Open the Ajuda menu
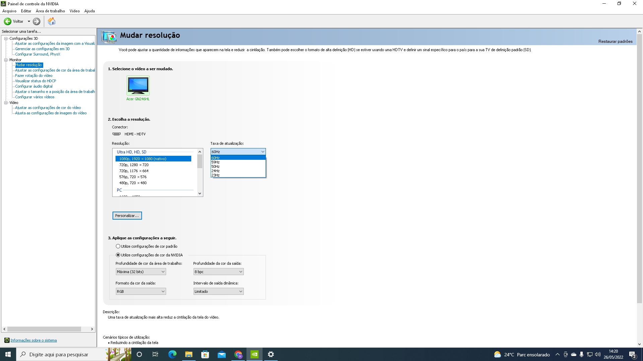 pos(89,11)
